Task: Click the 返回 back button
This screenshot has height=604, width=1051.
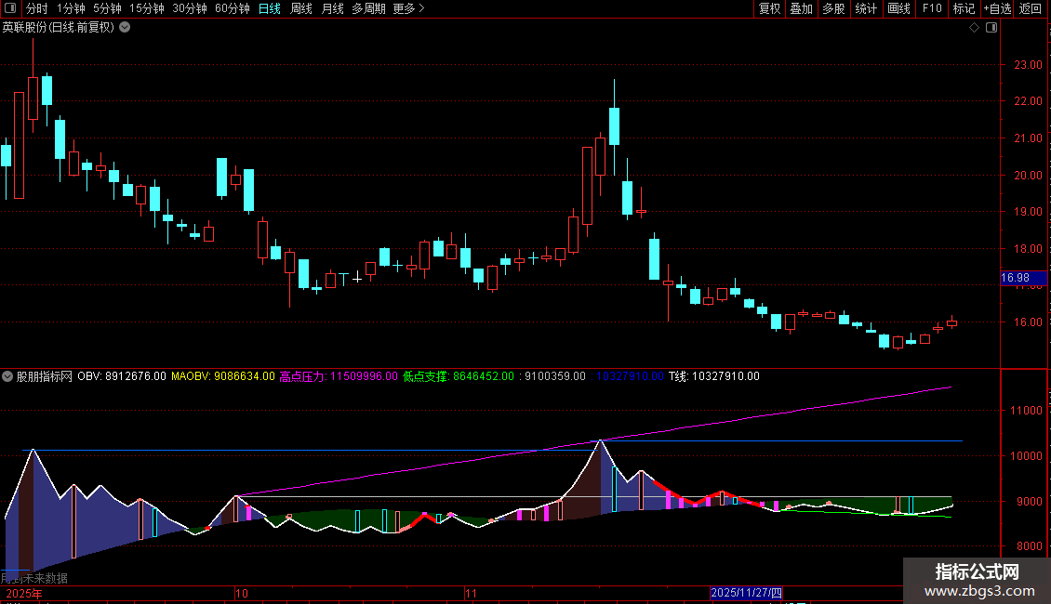Action: pyautogui.click(x=1031, y=8)
